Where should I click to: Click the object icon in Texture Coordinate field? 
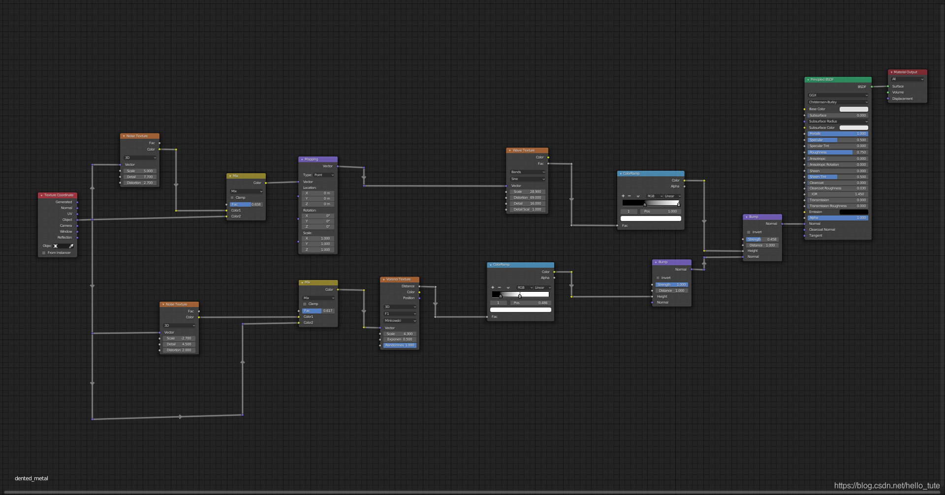pos(56,246)
